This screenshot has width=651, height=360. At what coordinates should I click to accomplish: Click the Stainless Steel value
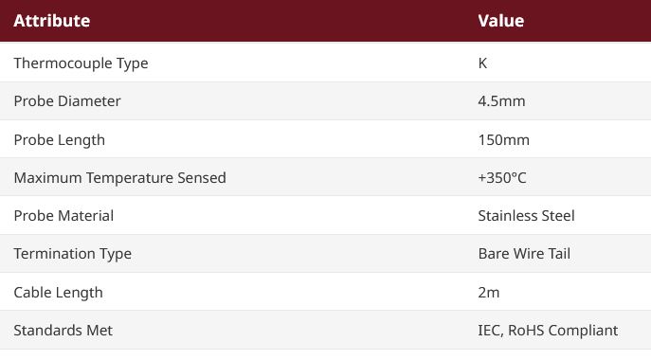(527, 216)
